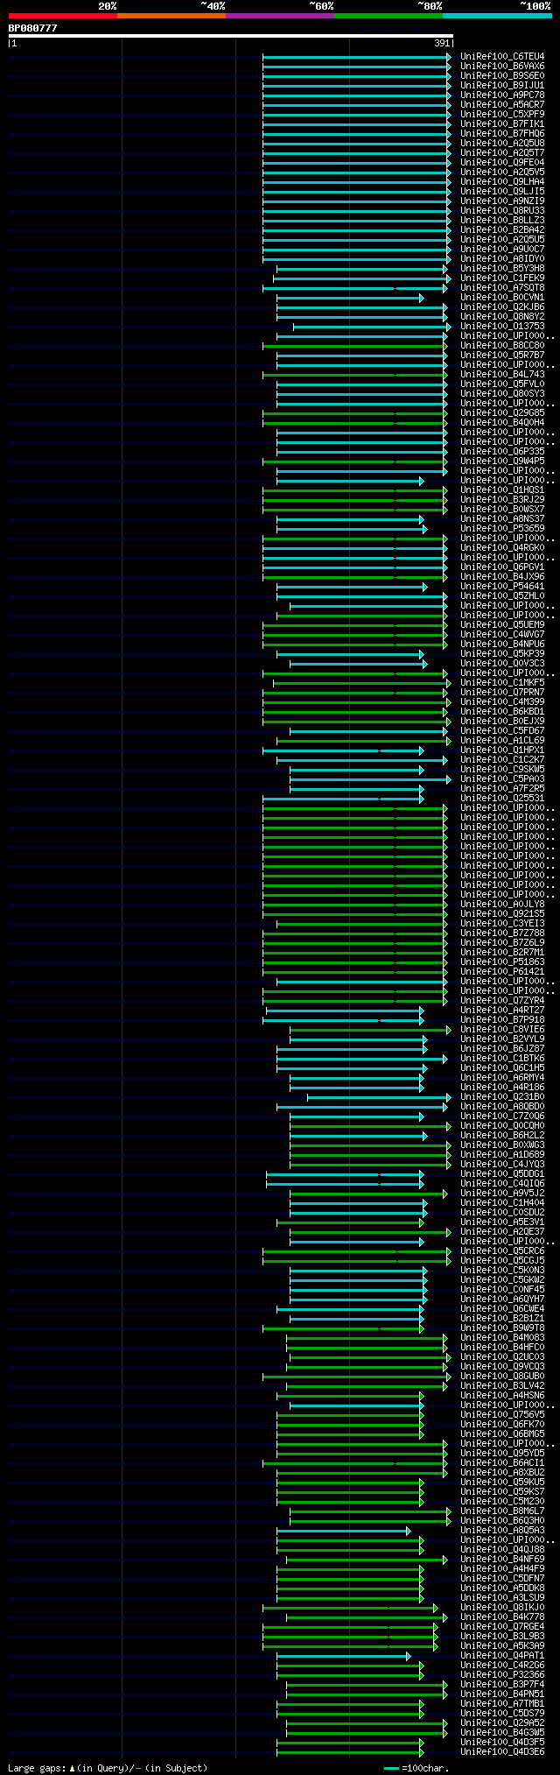The image size is (560, 1775).
Task: Select the hit UniRef100_A9V5J2
Action: pyautogui.click(x=502, y=1194)
